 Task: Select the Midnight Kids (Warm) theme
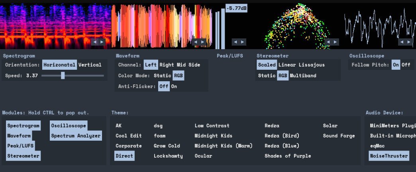[224, 146]
